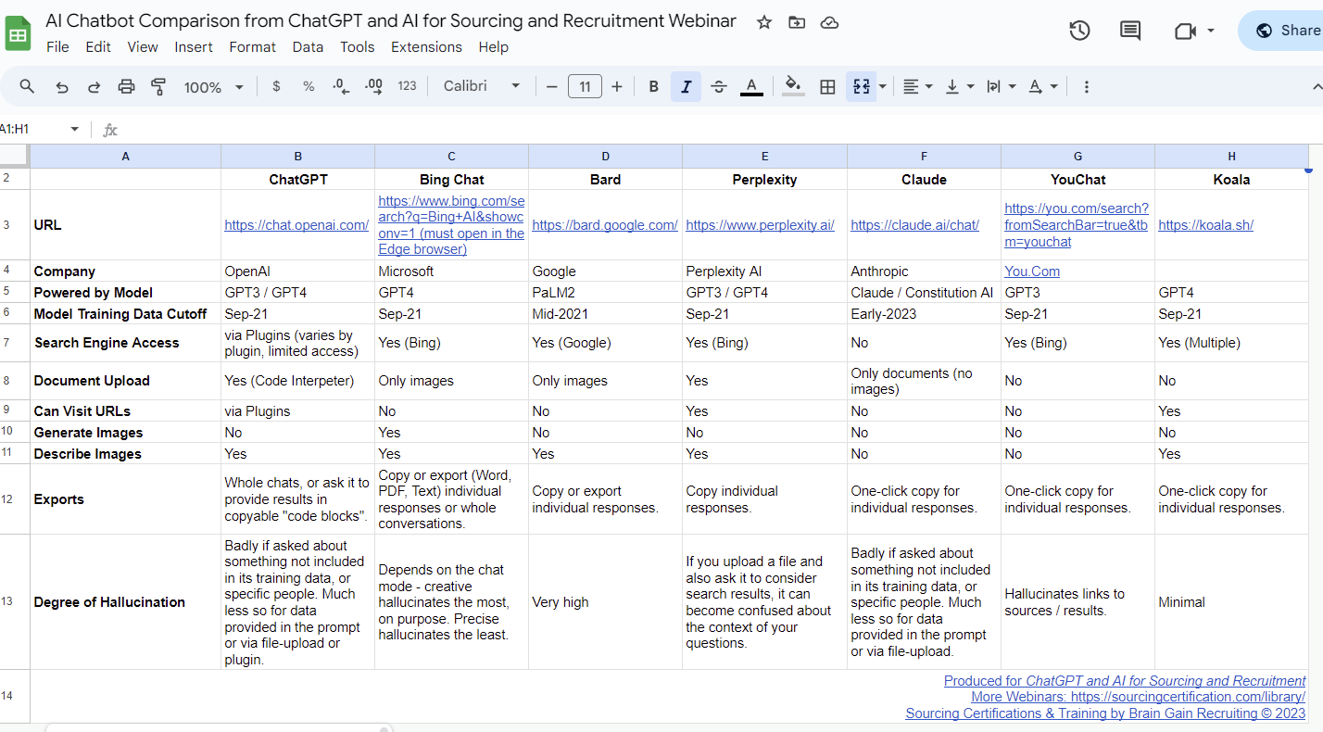Open the View menu
Screen dimensions: 1323x732
[x=143, y=47]
